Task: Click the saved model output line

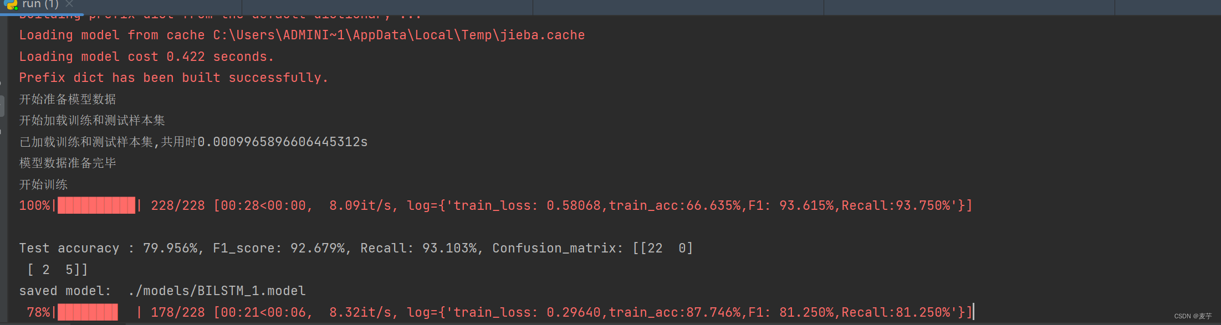Action: [67, 291]
